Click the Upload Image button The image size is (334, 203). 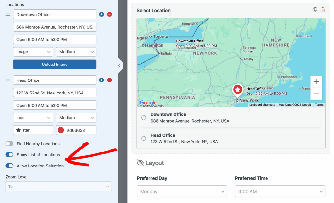pos(54,64)
